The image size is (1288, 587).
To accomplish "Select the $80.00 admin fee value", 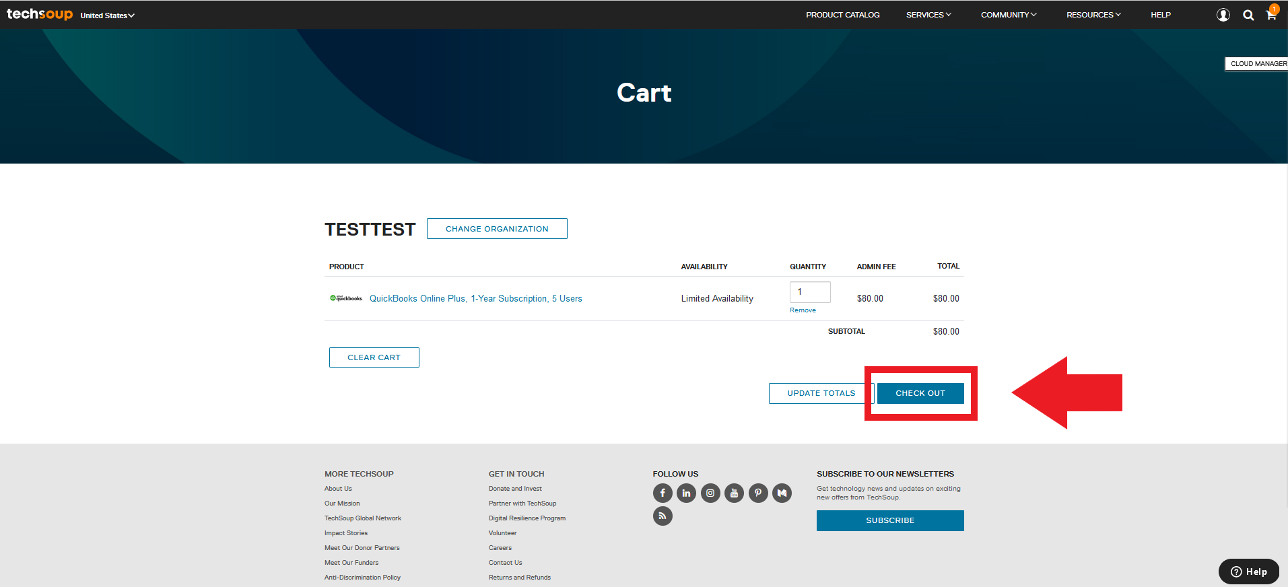I will (x=870, y=298).
